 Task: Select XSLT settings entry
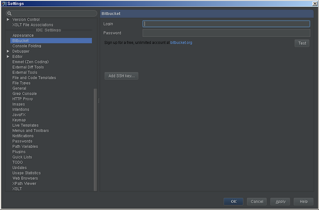[17, 189]
